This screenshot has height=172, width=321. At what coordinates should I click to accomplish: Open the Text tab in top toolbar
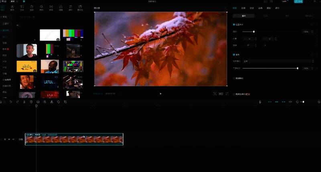click(x=22, y=8)
